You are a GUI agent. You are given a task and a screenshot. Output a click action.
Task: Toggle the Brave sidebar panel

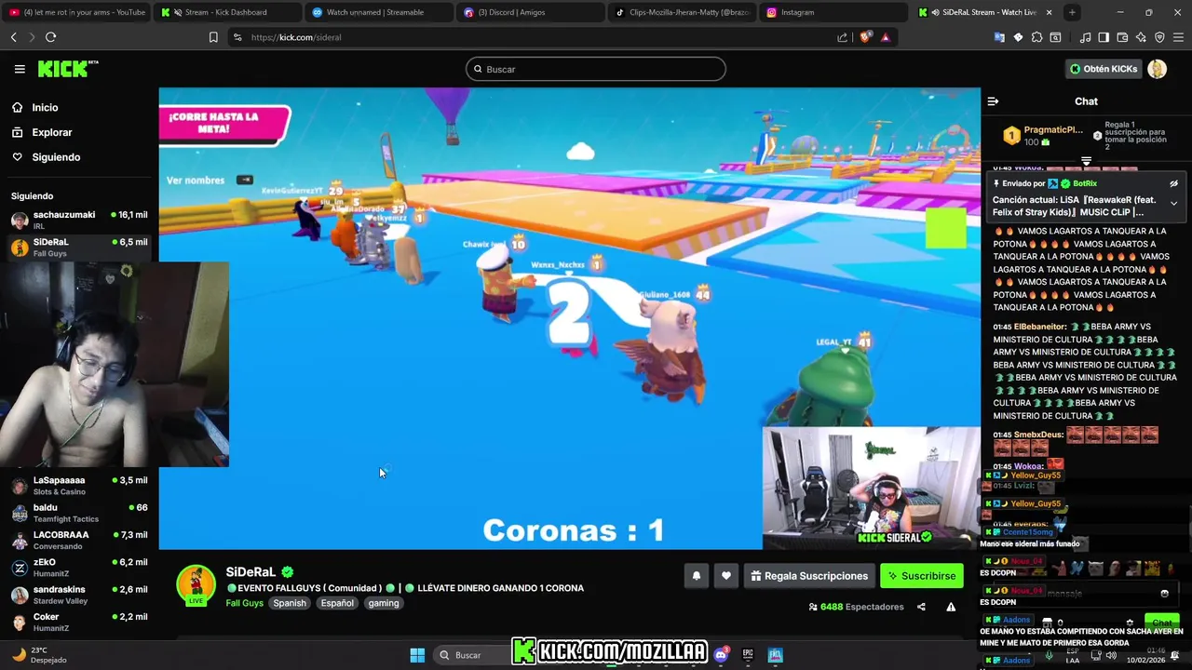pyautogui.click(x=1104, y=37)
